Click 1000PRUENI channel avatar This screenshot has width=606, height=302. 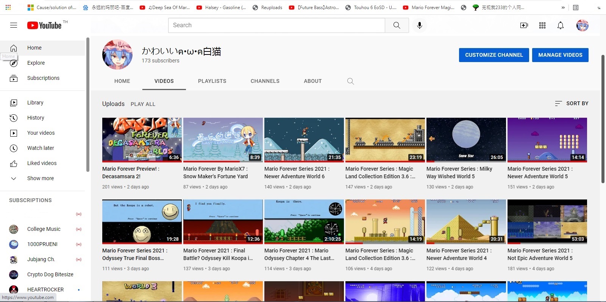click(x=14, y=244)
